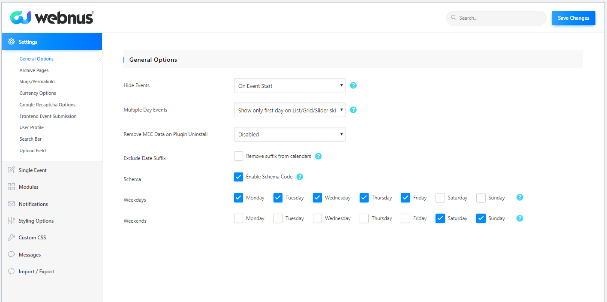Expand the Multiple Day Events dropdown
The image size is (607, 302).
click(x=290, y=110)
